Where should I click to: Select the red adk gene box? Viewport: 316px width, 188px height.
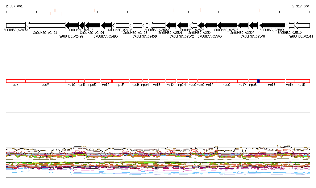(x=16, y=81)
